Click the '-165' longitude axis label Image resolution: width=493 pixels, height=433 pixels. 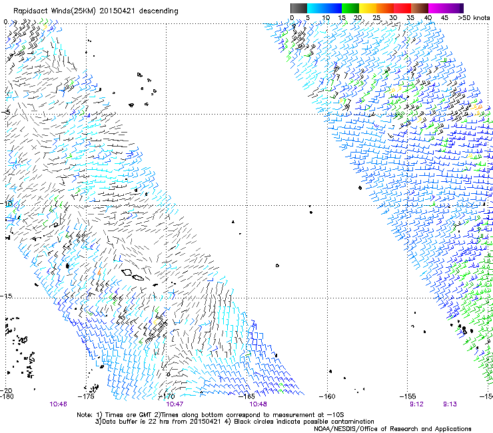(x=246, y=396)
